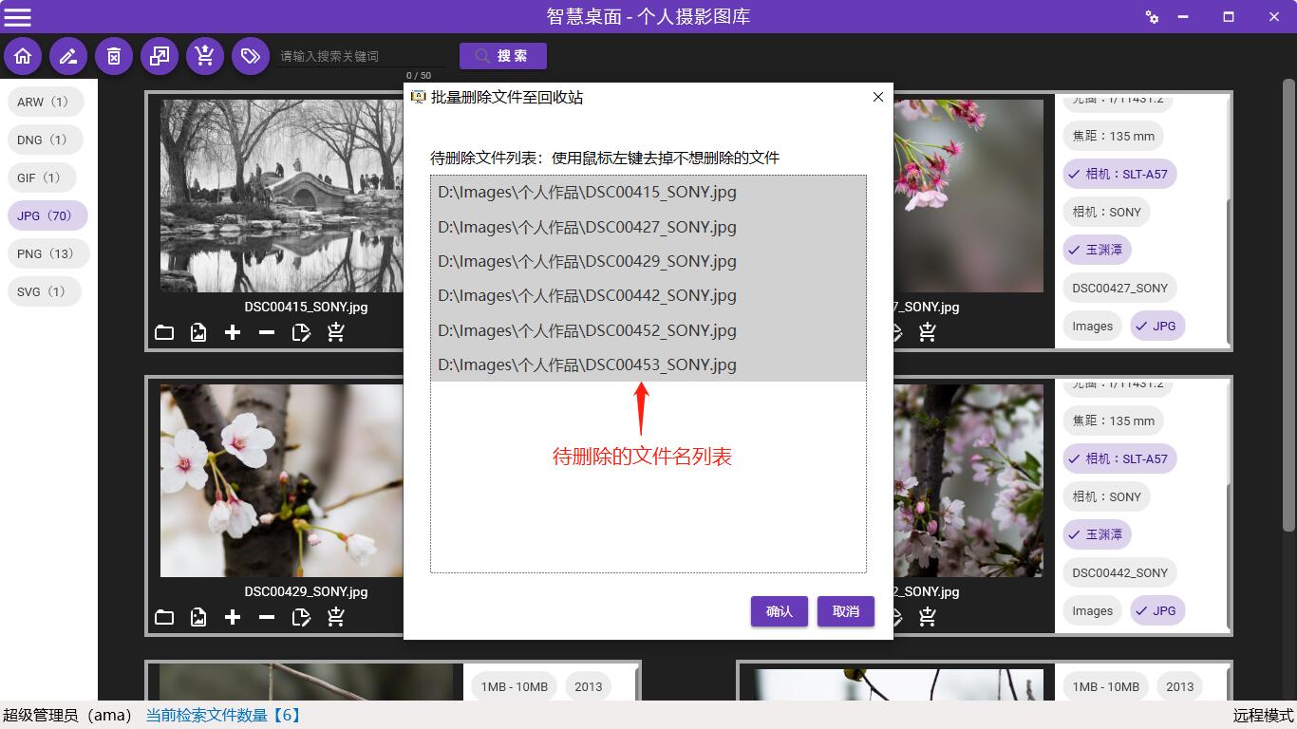This screenshot has width=1297, height=729.
Task: Select the PNG (13) file type filter
Action: (x=47, y=253)
